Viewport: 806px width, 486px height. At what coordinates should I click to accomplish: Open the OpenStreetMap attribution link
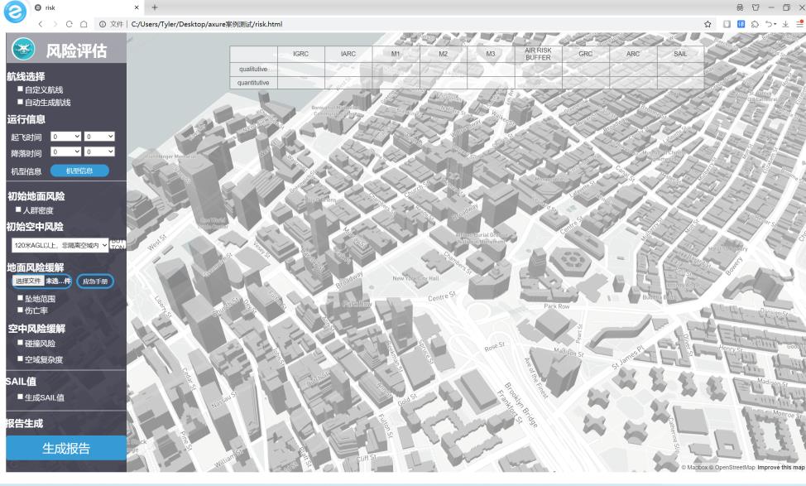tap(732, 468)
